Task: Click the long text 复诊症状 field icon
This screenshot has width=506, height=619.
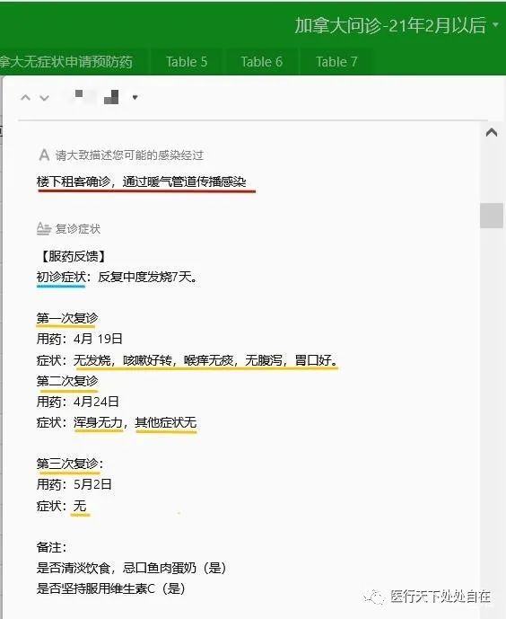Action: 44,228
